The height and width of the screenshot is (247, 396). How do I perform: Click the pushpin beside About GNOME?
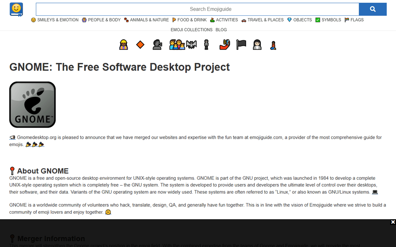(12, 171)
